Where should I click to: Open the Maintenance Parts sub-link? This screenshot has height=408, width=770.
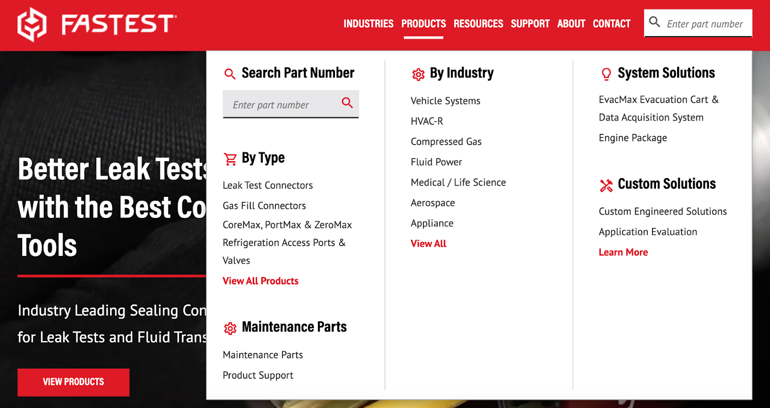pos(263,355)
